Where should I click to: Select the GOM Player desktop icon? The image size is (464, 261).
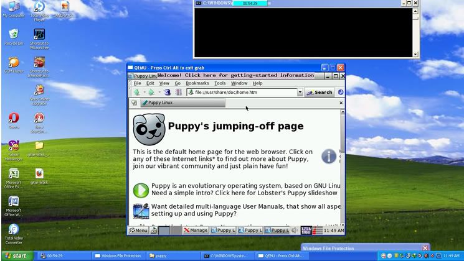(x=14, y=65)
